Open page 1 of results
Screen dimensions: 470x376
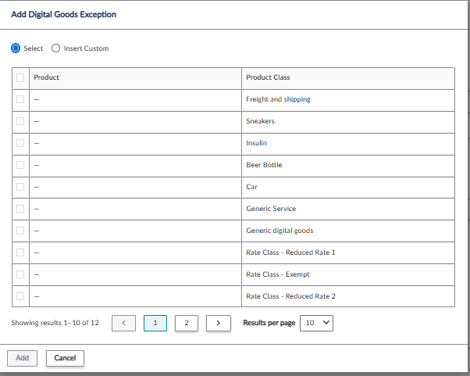tap(155, 323)
